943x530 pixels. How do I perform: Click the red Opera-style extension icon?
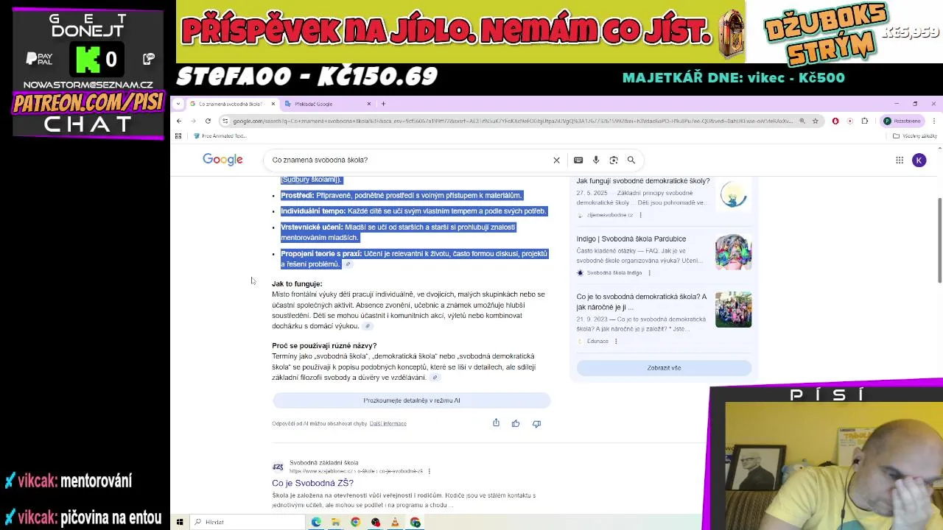tap(835, 121)
